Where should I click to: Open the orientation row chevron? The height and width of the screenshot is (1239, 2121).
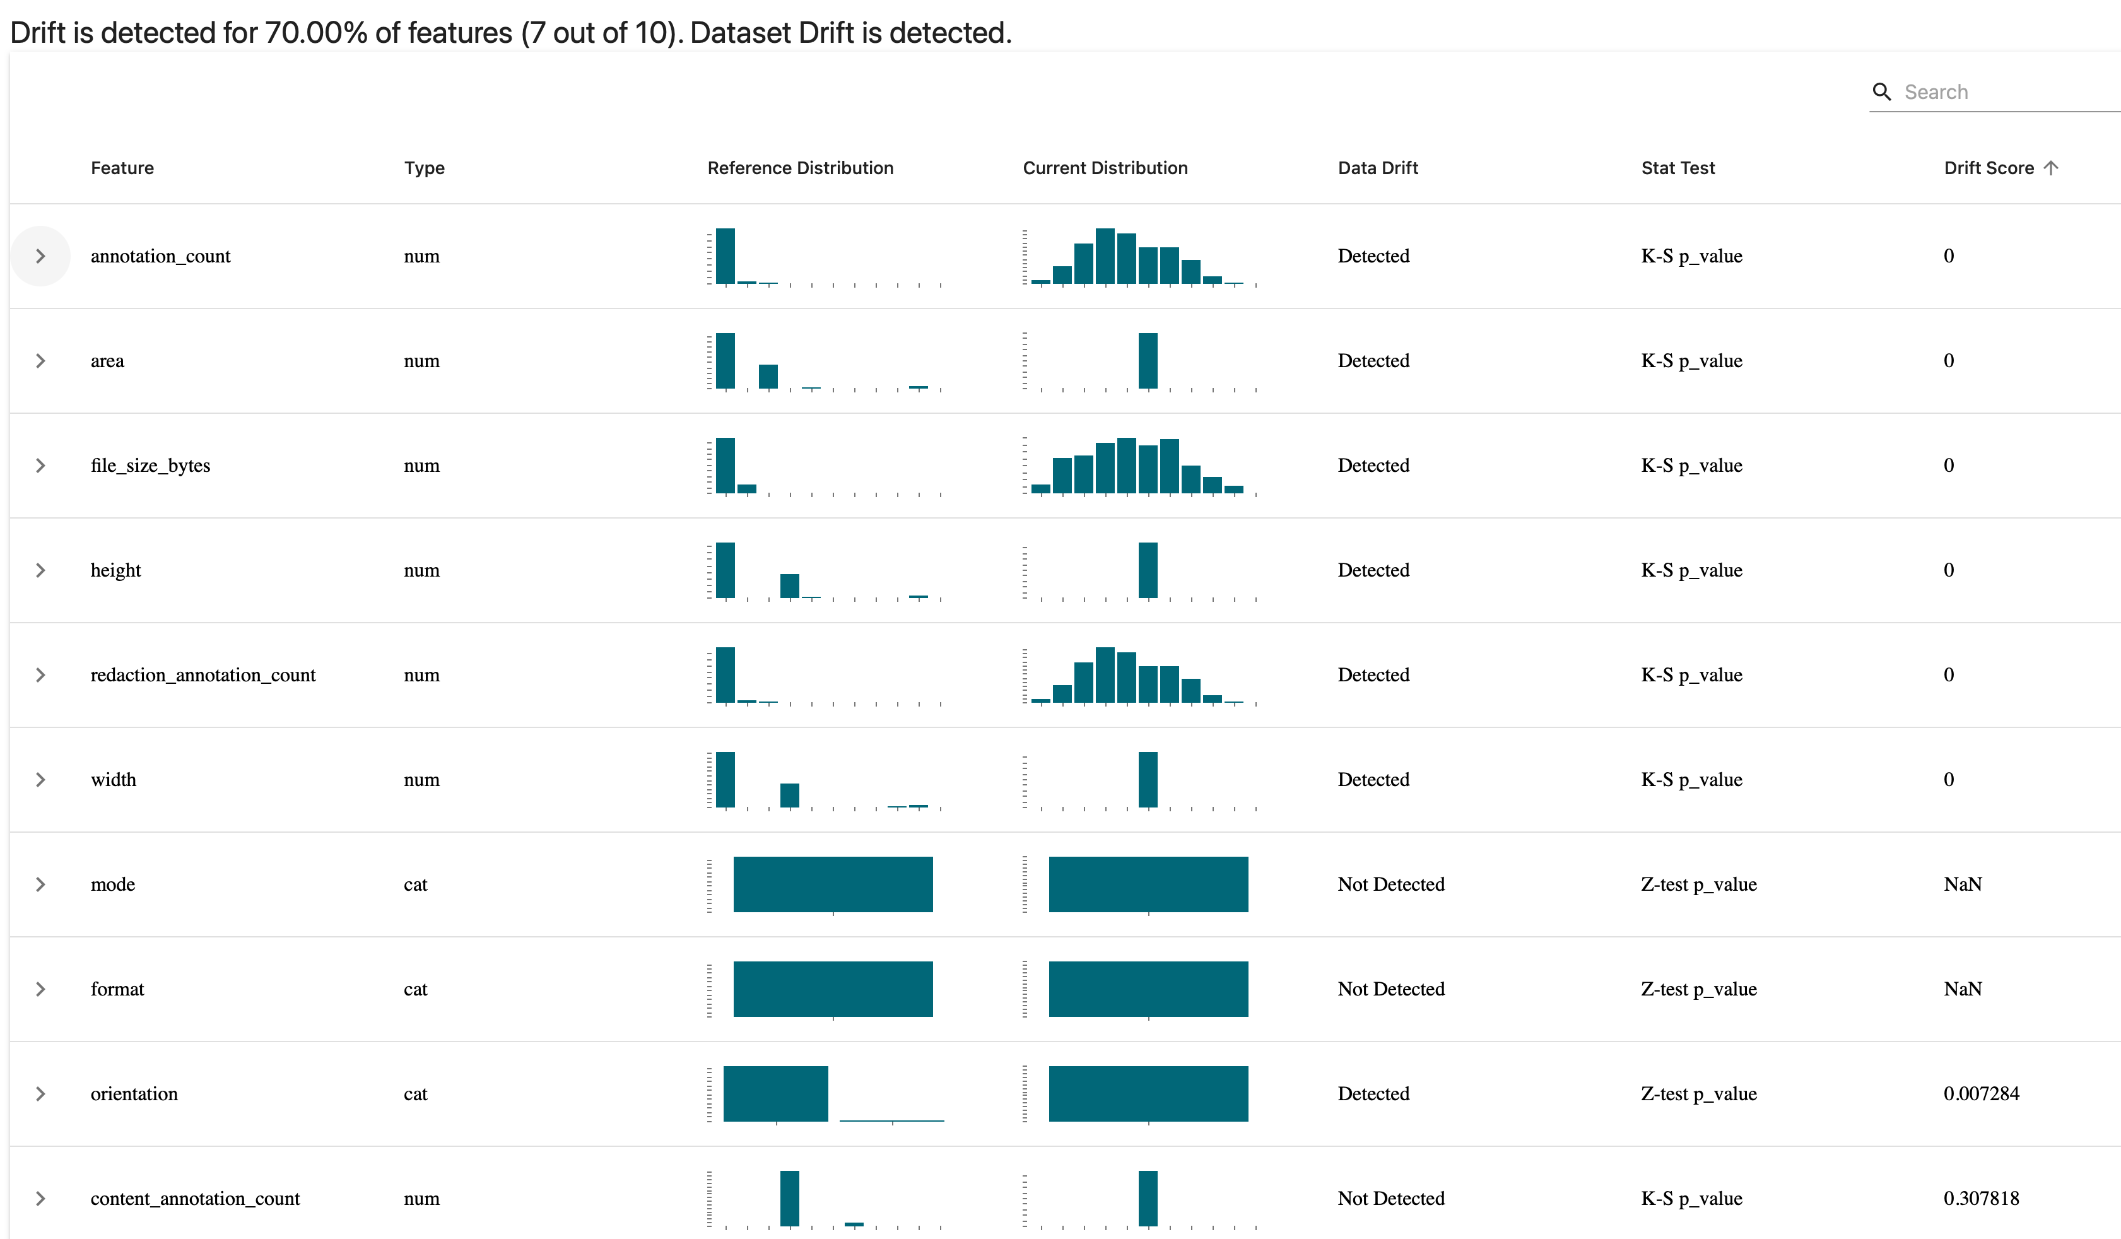(40, 1095)
